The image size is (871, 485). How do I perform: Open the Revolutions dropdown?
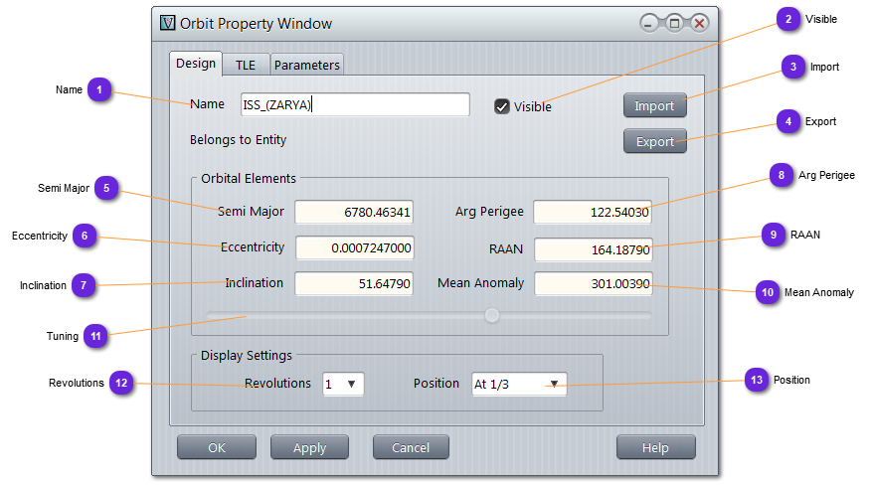(x=344, y=384)
